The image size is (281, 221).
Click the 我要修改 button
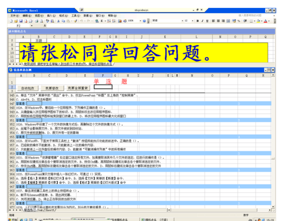pos(52,88)
